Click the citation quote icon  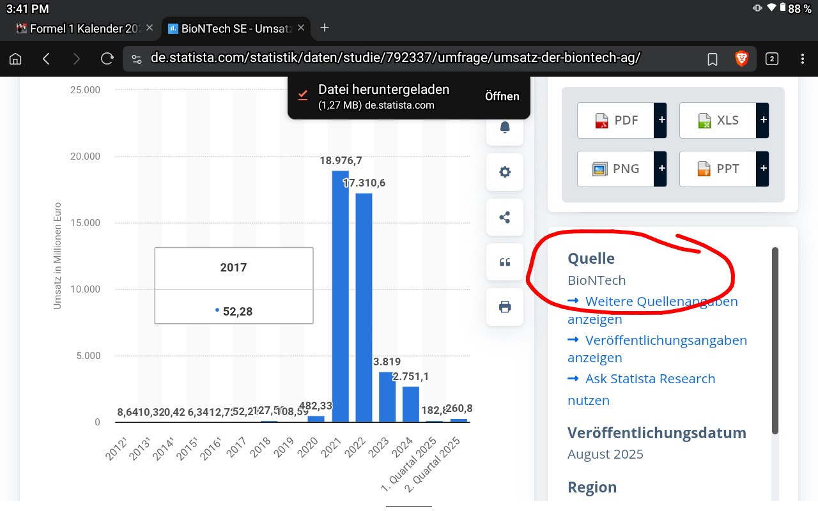click(505, 262)
